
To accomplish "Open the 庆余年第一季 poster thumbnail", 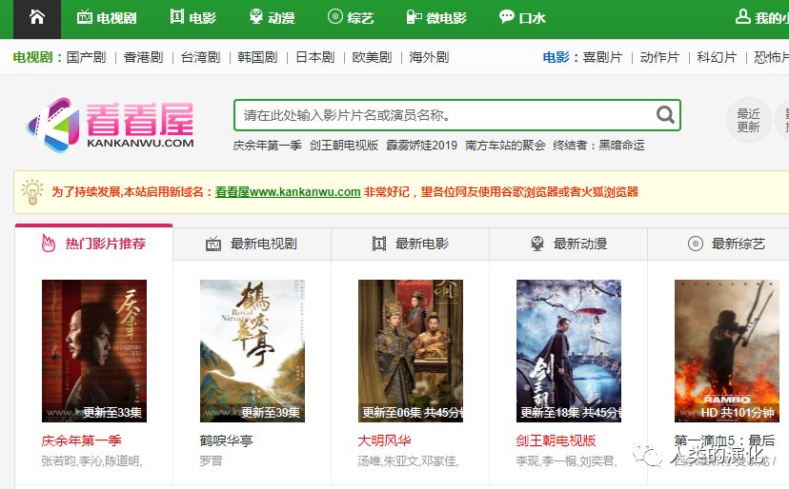I will pos(94,351).
